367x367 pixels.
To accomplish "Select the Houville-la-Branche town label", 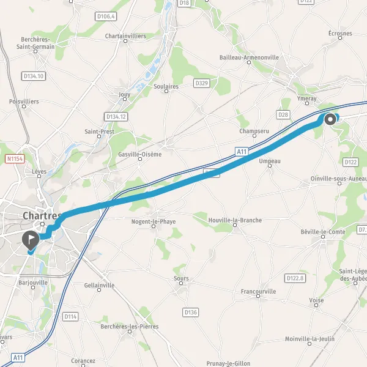I will pos(235,220).
